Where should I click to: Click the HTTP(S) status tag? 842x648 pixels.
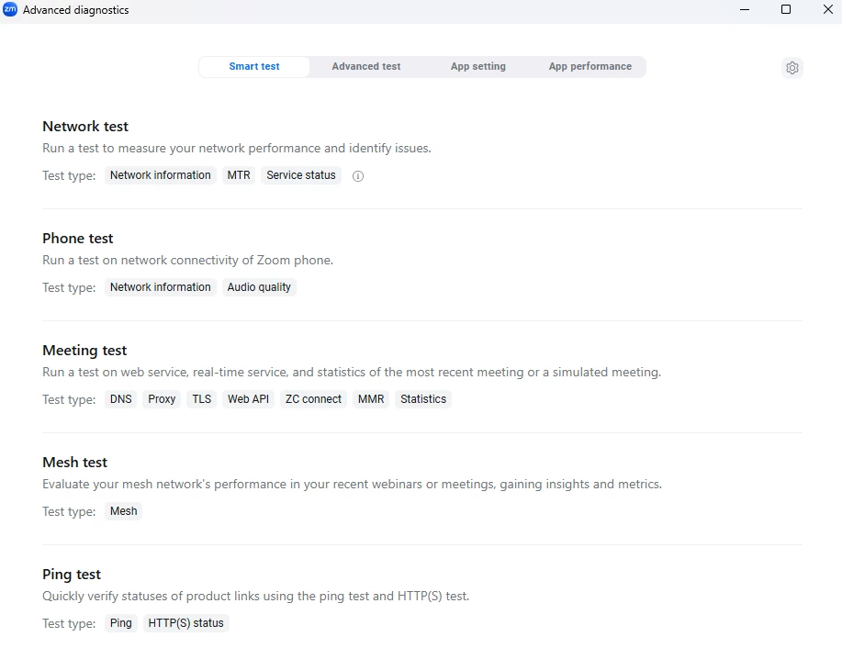click(185, 623)
